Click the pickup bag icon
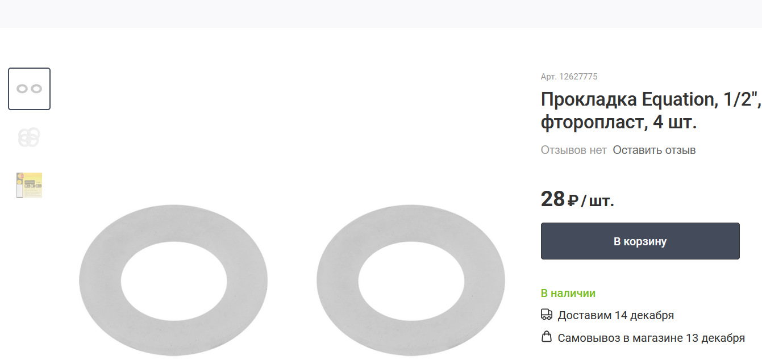Screen dimensions: 762x360 pyautogui.click(x=546, y=337)
